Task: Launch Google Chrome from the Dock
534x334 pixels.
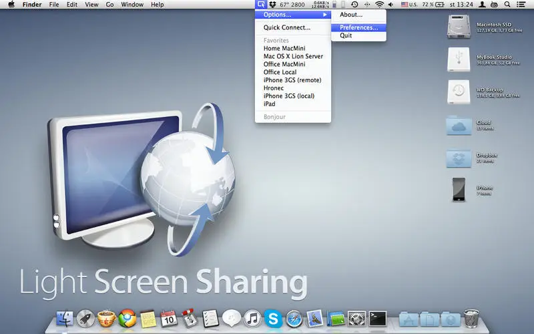Action: (x=127, y=319)
